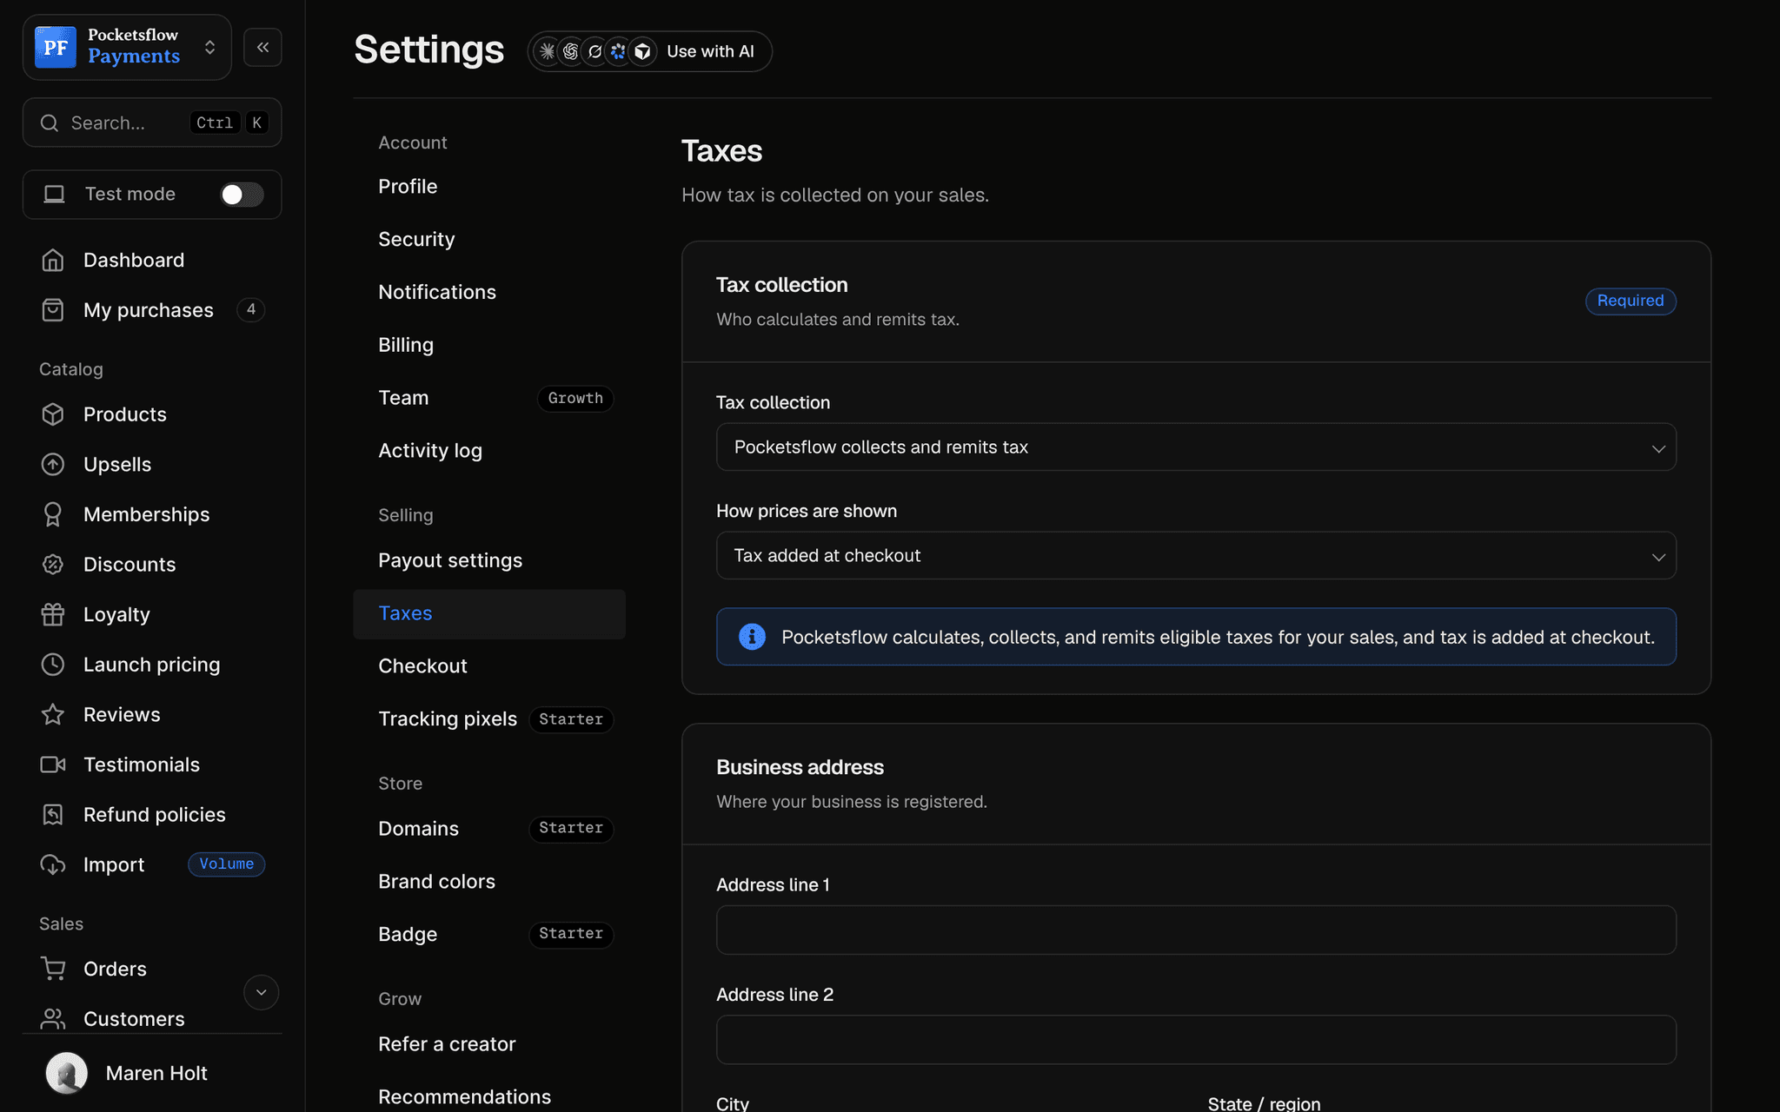Click the Maren Holt account name

click(x=156, y=1073)
